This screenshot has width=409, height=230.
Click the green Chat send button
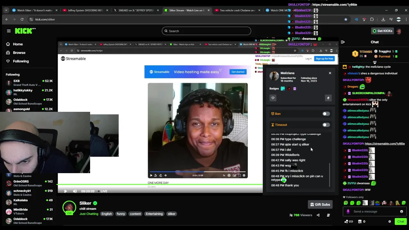tap(401, 222)
